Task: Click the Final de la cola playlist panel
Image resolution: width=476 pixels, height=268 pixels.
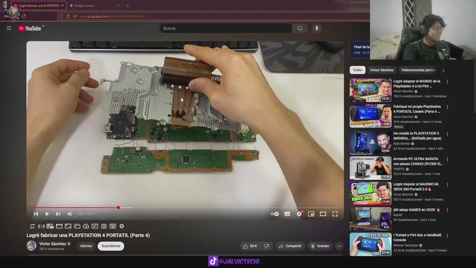Action: pyautogui.click(x=360, y=50)
